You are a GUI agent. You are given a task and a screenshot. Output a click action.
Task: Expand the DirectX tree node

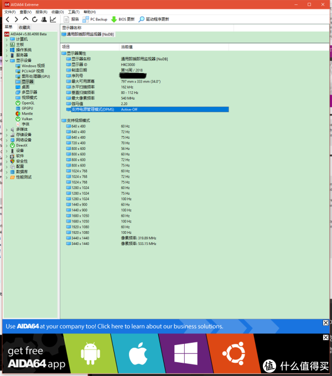(7, 145)
